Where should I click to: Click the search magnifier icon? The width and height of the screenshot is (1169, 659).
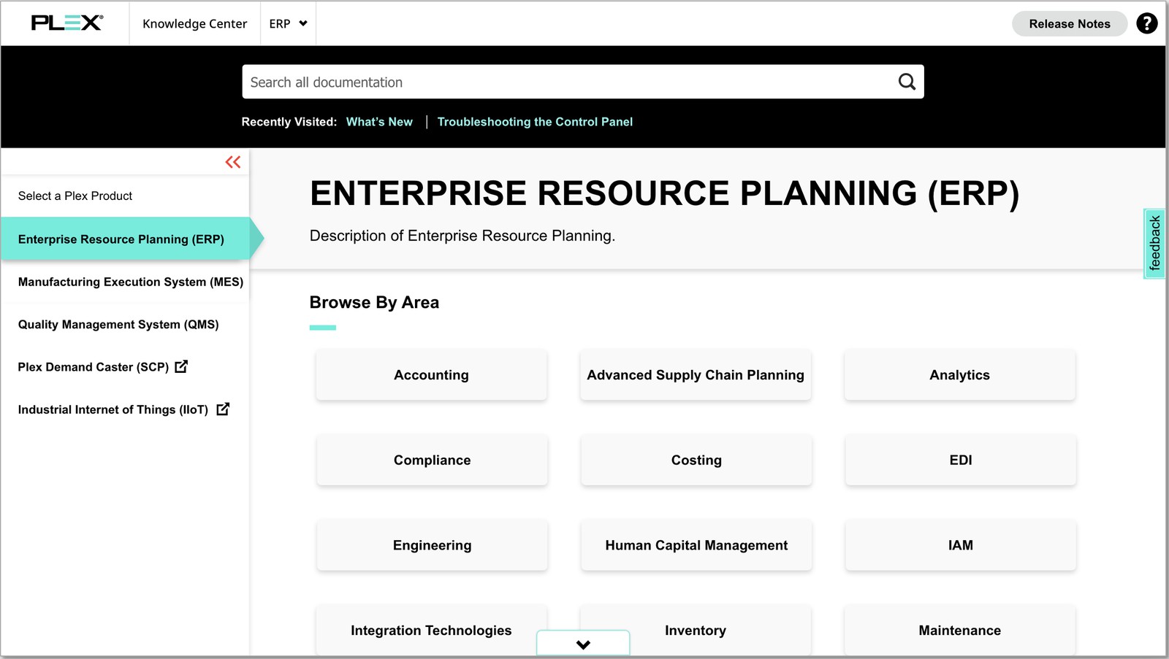[x=906, y=81]
